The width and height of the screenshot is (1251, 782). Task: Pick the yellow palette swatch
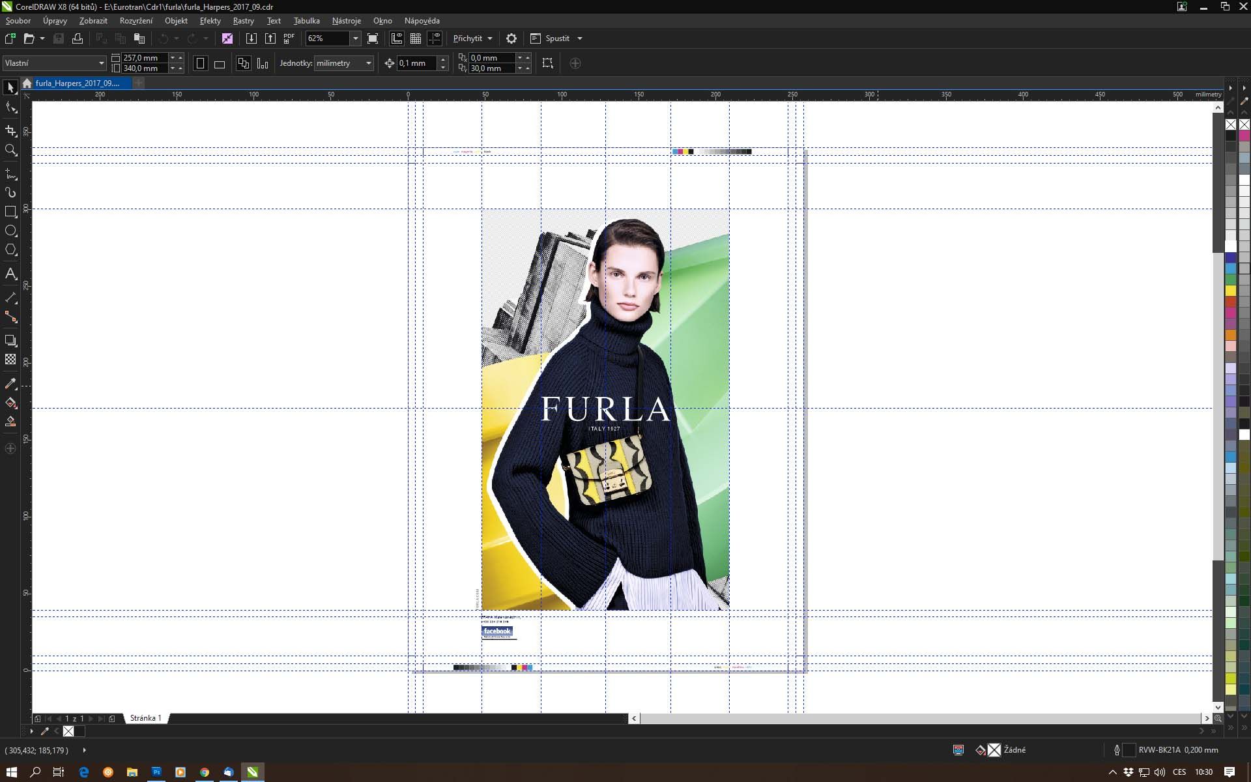[x=1230, y=291]
